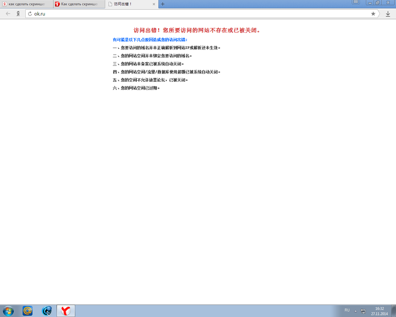Launch Mail.ru Agent from the taskbar
The image size is (396, 317).
(28, 310)
